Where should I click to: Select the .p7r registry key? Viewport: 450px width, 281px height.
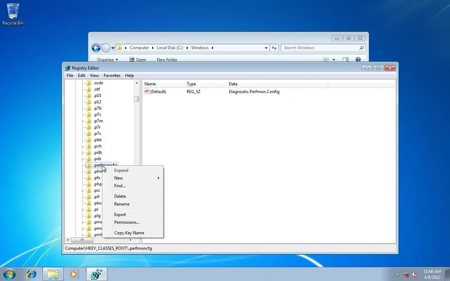pos(97,127)
